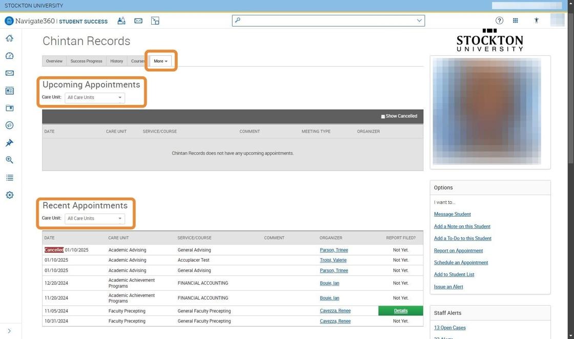Screen dimensions: 574x339
Task: Open the magnifier advanced search sidebar icon
Action: click(10, 160)
